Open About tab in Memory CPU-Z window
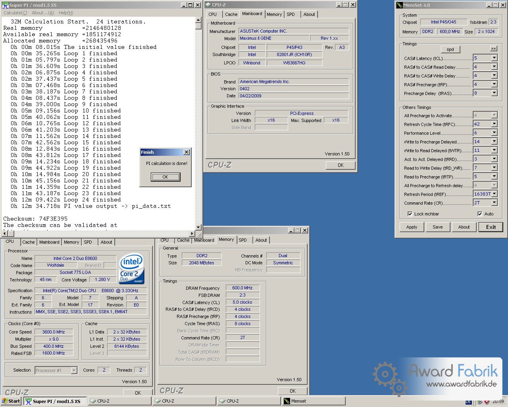This screenshot has height=407, width=508. pos(261,240)
